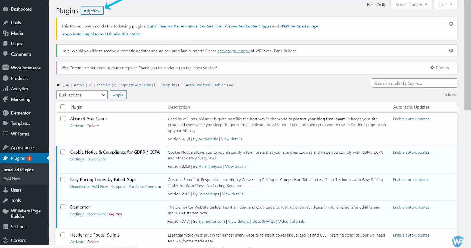Image resolution: width=471 pixels, height=248 pixels.
Task: Click Go Pro under Elementor
Action: click(115, 214)
